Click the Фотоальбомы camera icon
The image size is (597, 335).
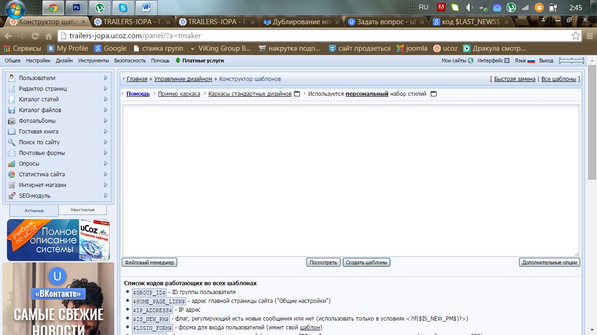(x=12, y=121)
